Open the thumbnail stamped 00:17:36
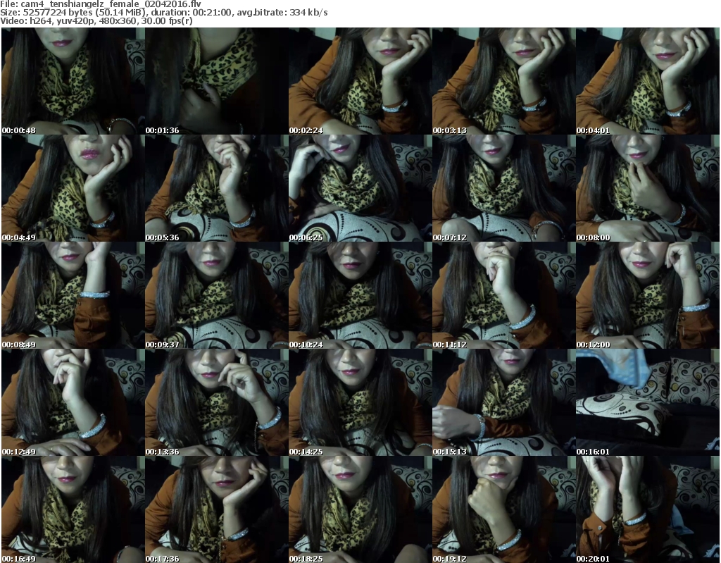This screenshot has width=721, height=563. pyautogui.click(x=217, y=509)
